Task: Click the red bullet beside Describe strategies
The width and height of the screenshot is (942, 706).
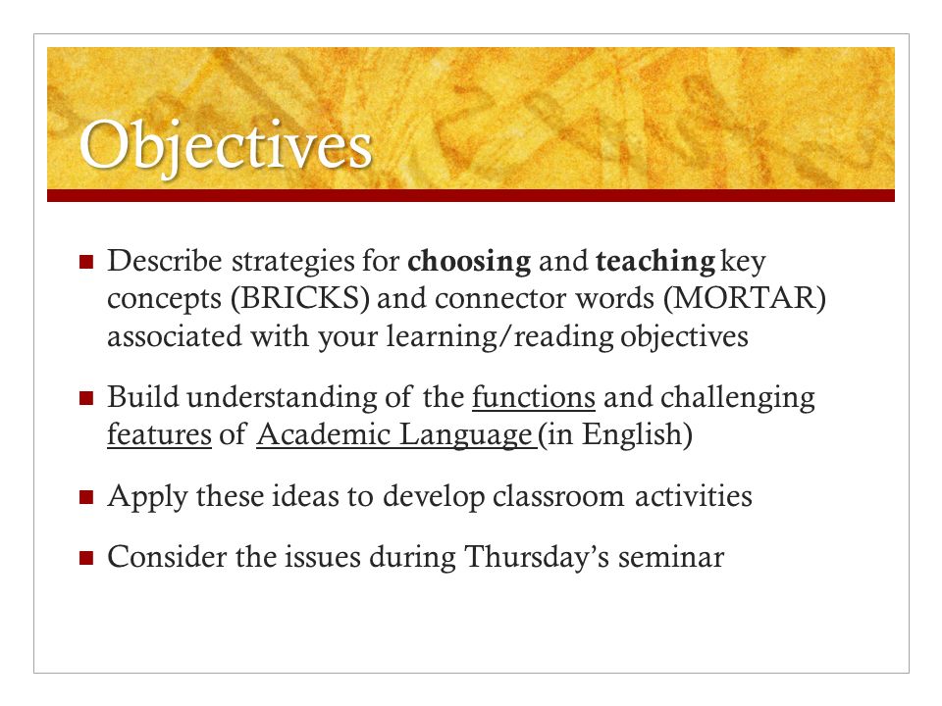Action: (x=86, y=262)
